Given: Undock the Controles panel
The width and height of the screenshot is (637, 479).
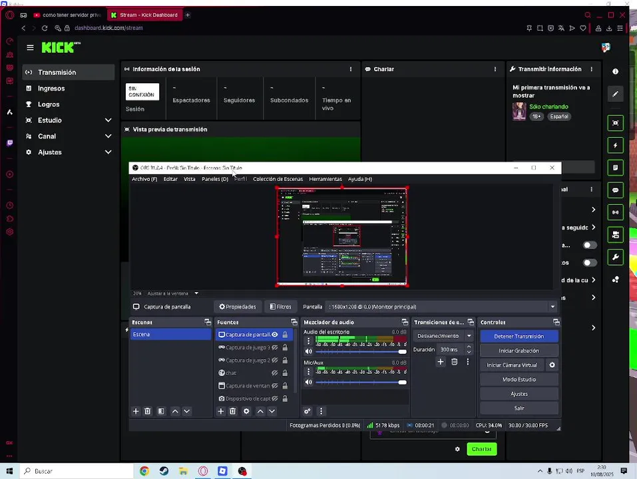Looking at the screenshot, I should [556, 322].
